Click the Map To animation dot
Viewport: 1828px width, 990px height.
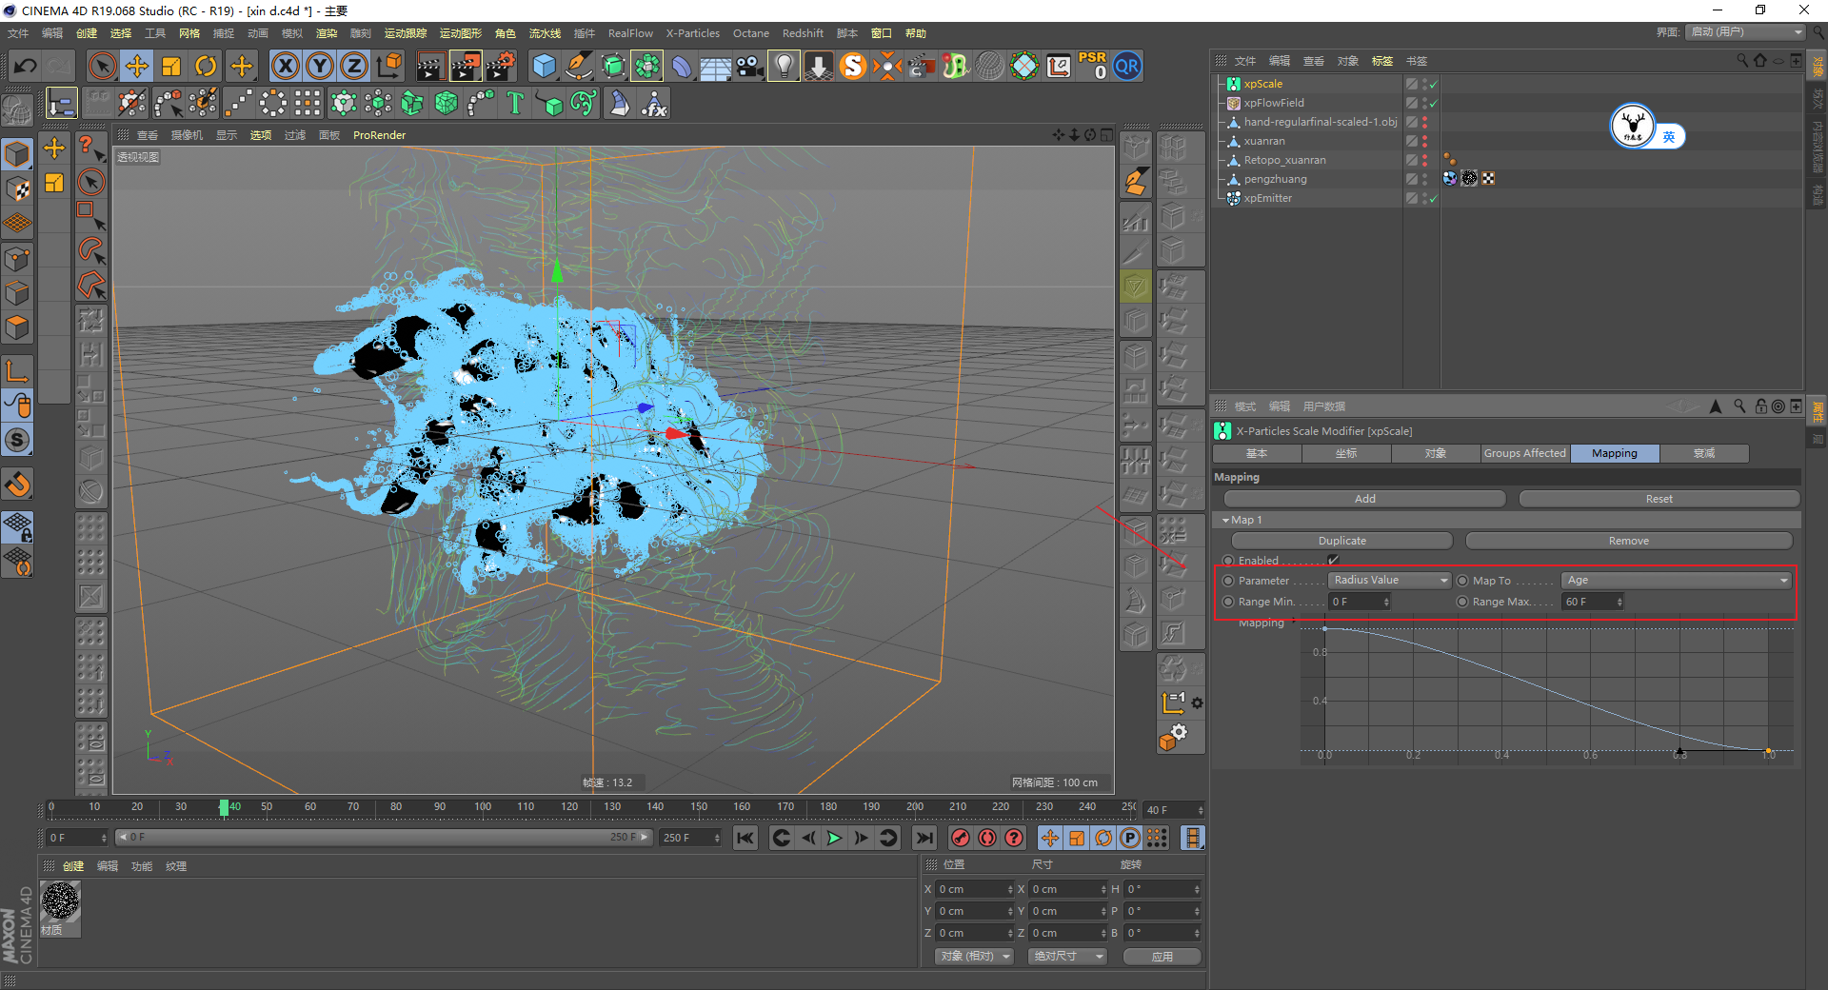pyautogui.click(x=1462, y=581)
